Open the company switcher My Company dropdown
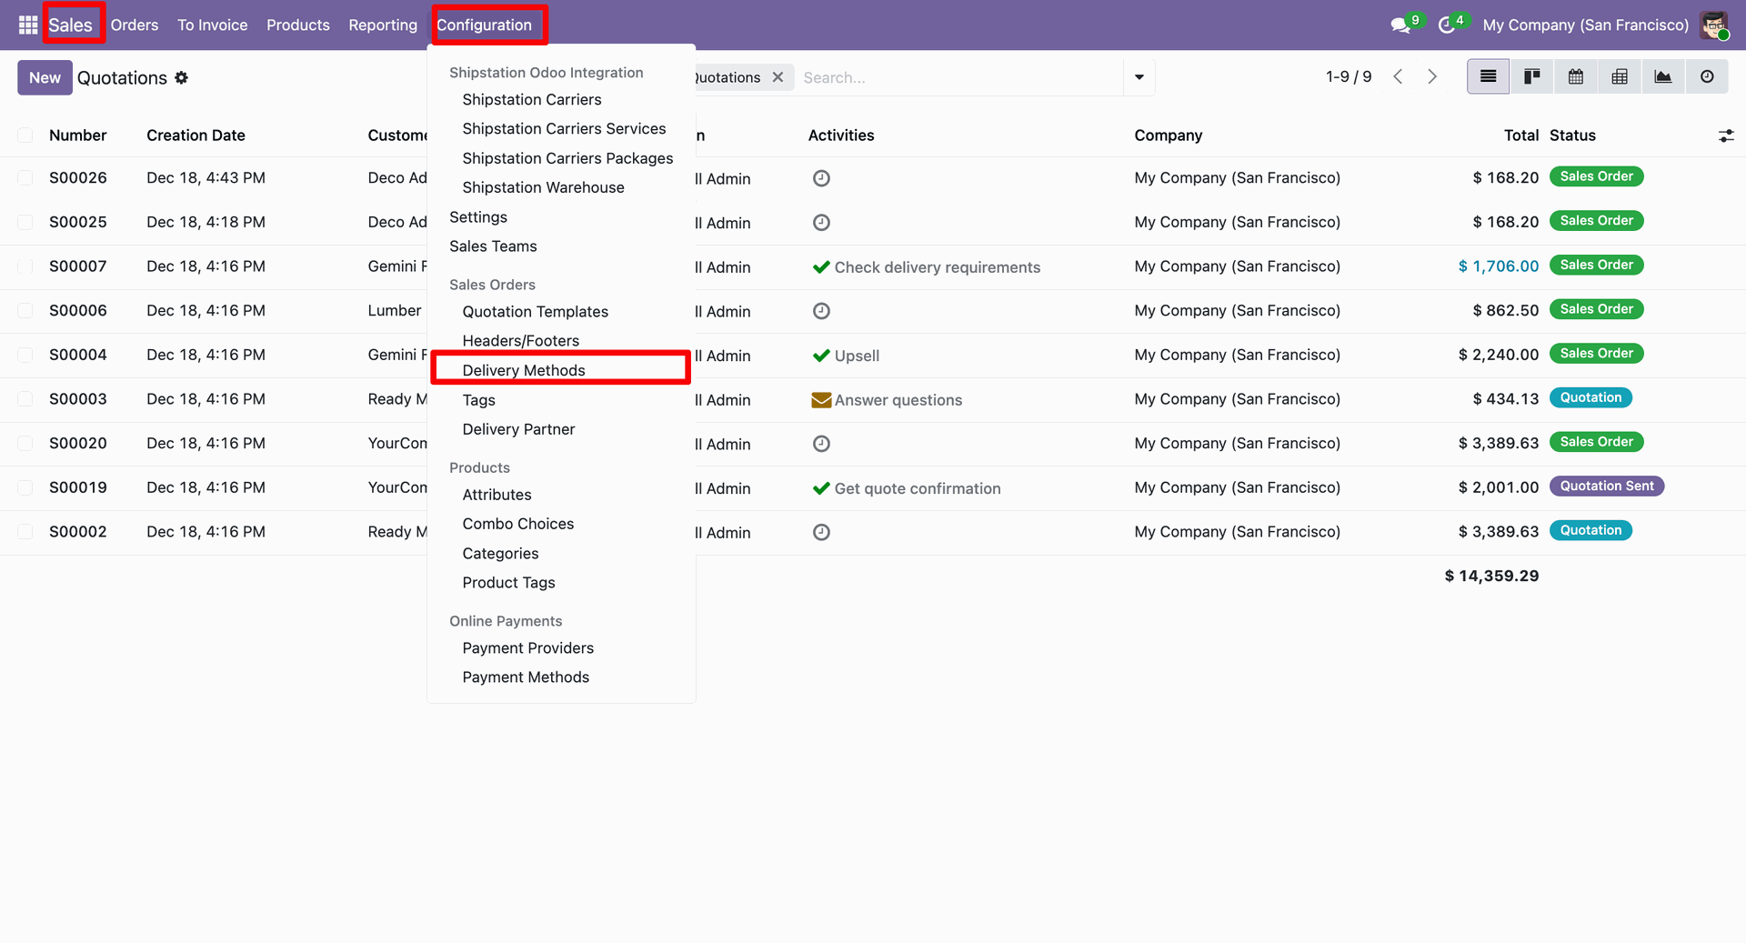 click(x=1585, y=25)
